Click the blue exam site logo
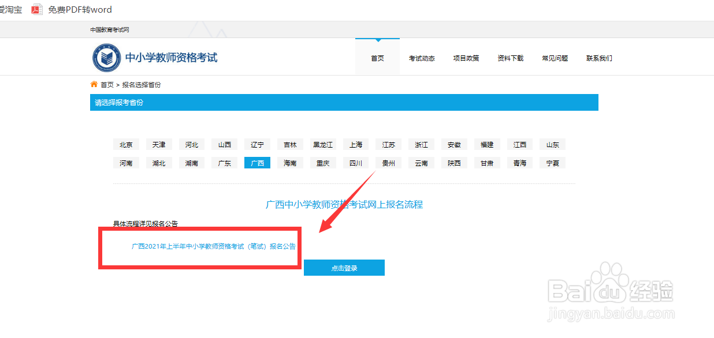Image resolution: width=714 pixels, height=338 pixels. tap(106, 58)
